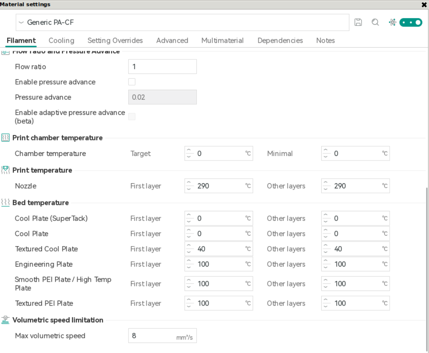Image resolution: width=429 pixels, height=353 pixels.
Task: Click the save preset icon
Action: click(358, 22)
